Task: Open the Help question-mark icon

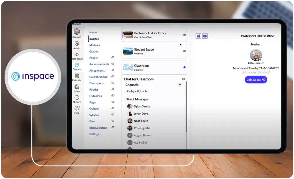Action: (x=77, y=108)
